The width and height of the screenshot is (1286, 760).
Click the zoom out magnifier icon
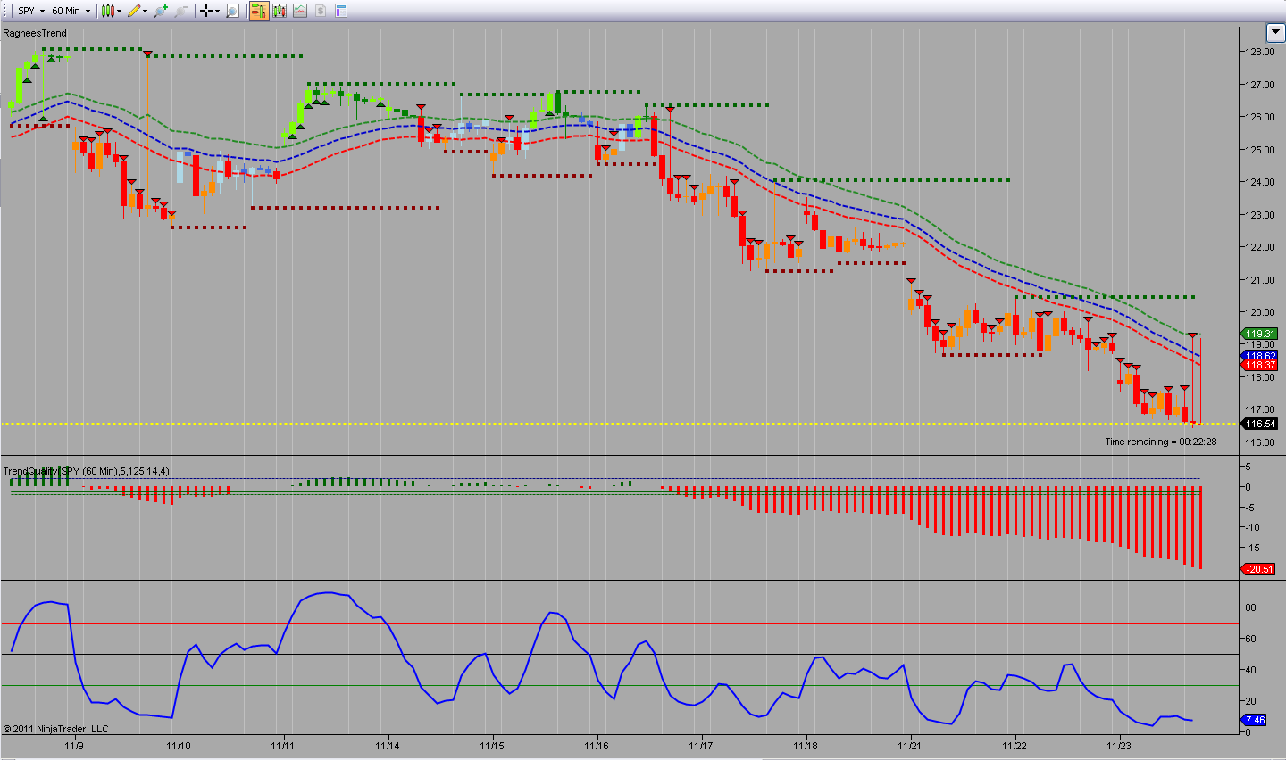(181, 11)
